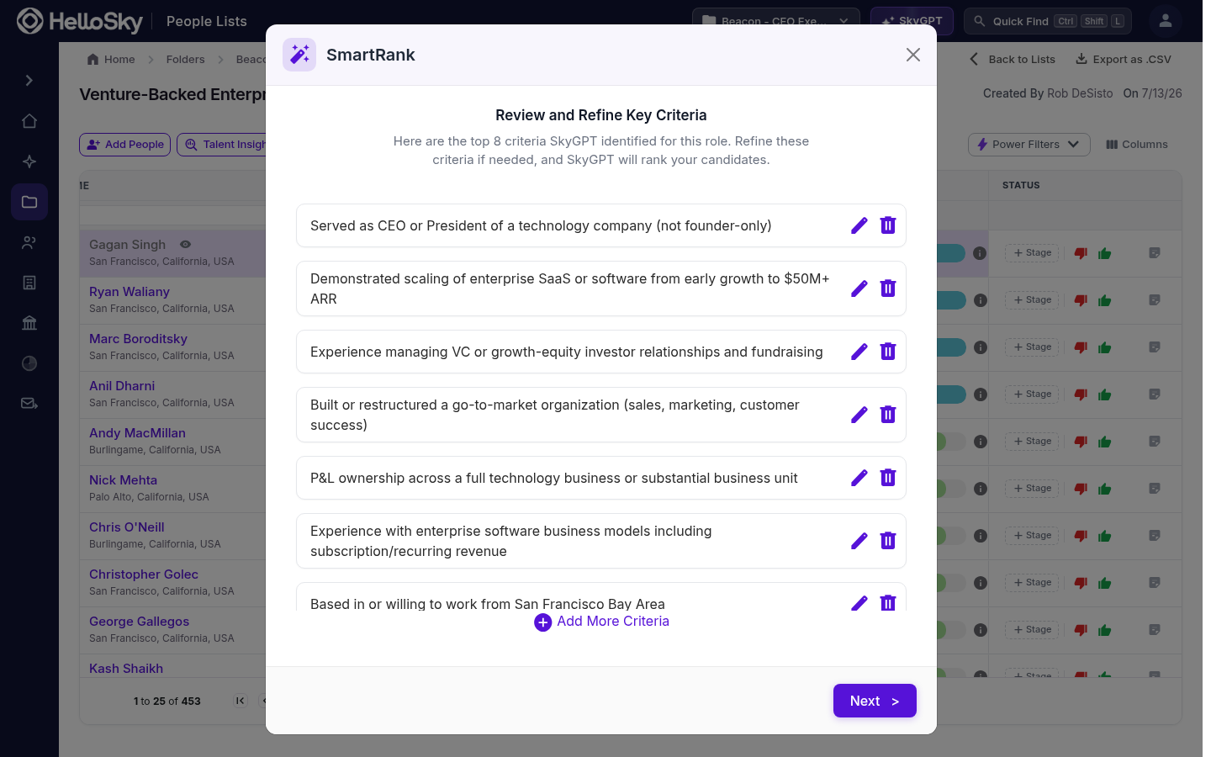Open the user profile avatar icon
Viewport: 1211px width, 757px height.
(1166, 21)
